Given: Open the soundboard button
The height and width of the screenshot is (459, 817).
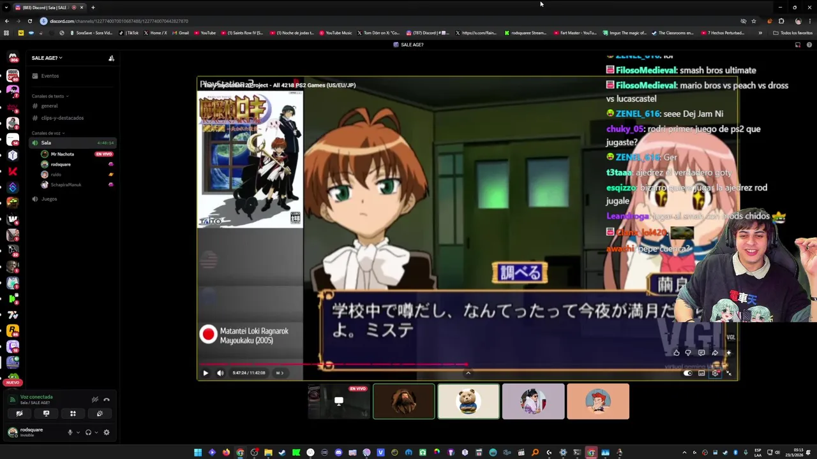Looking at the screenshot, I should click(100, 414).
